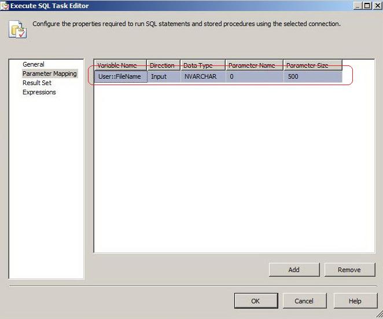
Task: Go to the Expressions page
Action: (39, 92)
